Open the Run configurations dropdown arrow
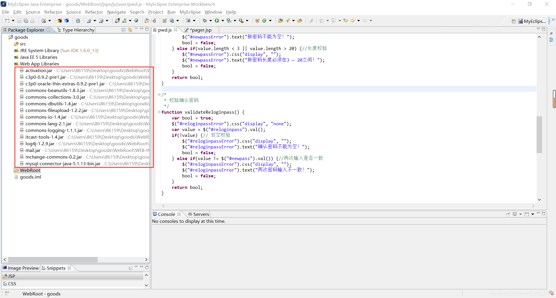The height and width of the screenshot is (298, 556). tap(223, 21)
